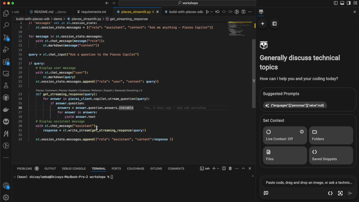
Task: Open the GITLENS panel tab
Action: (156, 169)
